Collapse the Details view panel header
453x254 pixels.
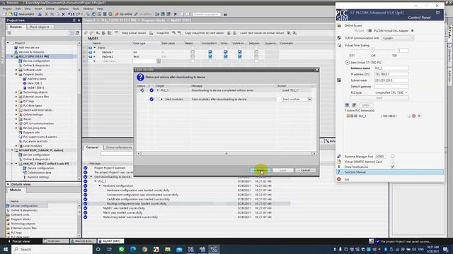pos(8,184)
